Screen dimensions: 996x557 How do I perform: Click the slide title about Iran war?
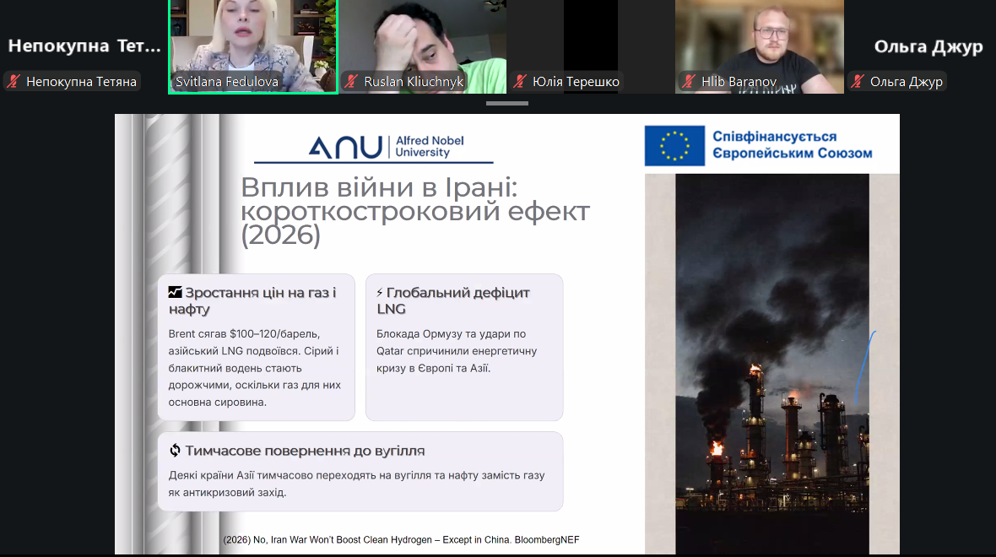(414, 211)
